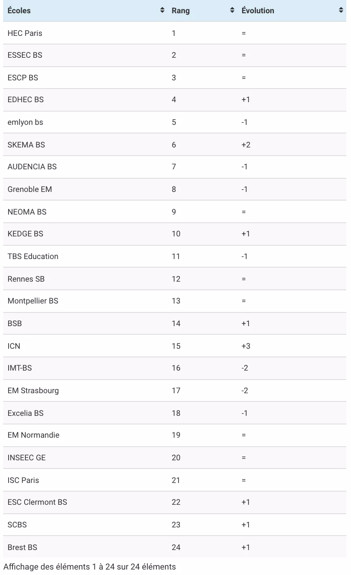
Task: Select the emlyon bs row
Action: tap(175, 122)
